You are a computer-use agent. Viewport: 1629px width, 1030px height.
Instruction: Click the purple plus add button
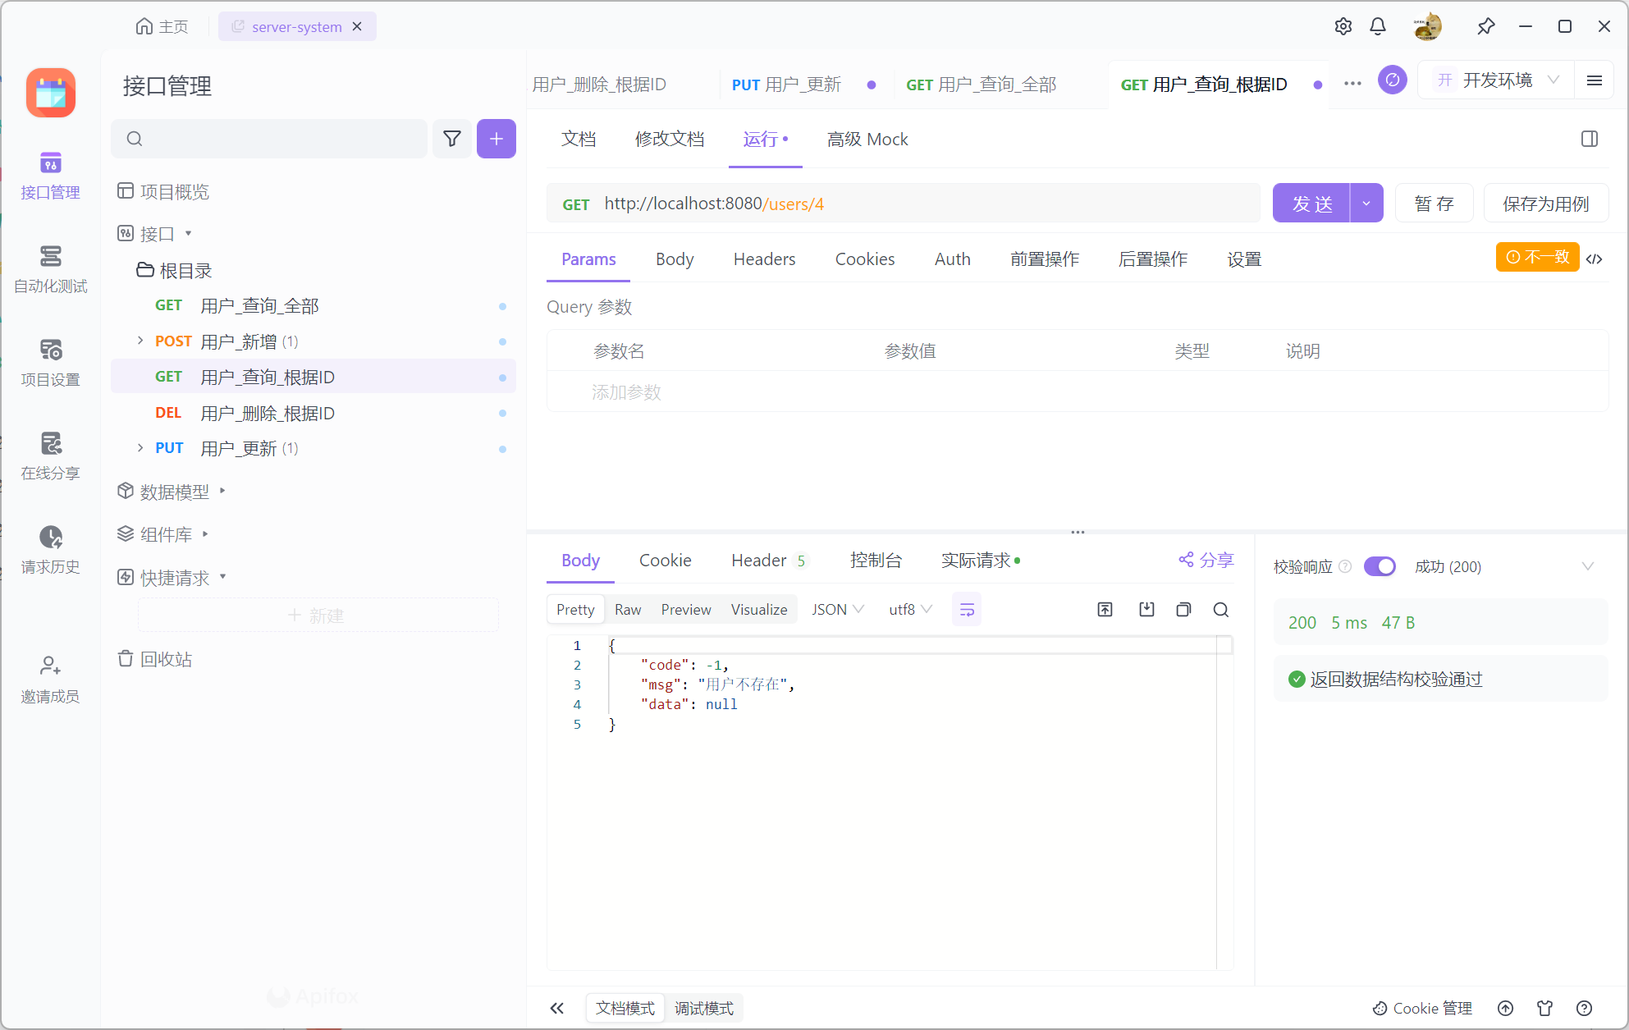click(x=496, y=139)
